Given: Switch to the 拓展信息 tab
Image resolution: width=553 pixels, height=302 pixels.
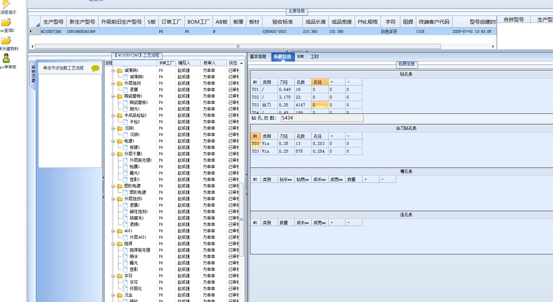Looking at the screenshot, I should pos(283,56).
